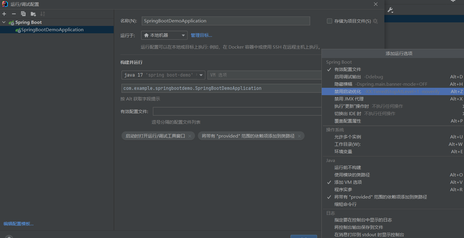Select 运行前不构建 option

pyautogui.click(x=393, y=168)
